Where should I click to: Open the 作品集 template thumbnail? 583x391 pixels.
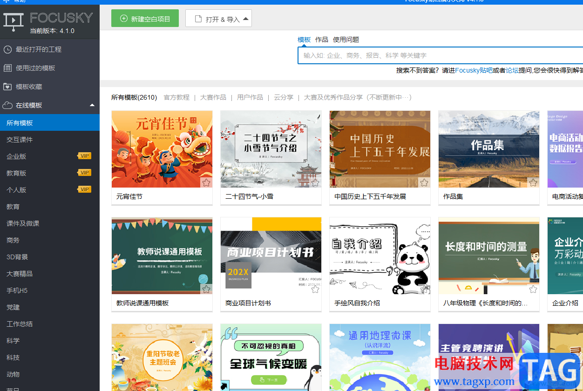pos(489,149)
